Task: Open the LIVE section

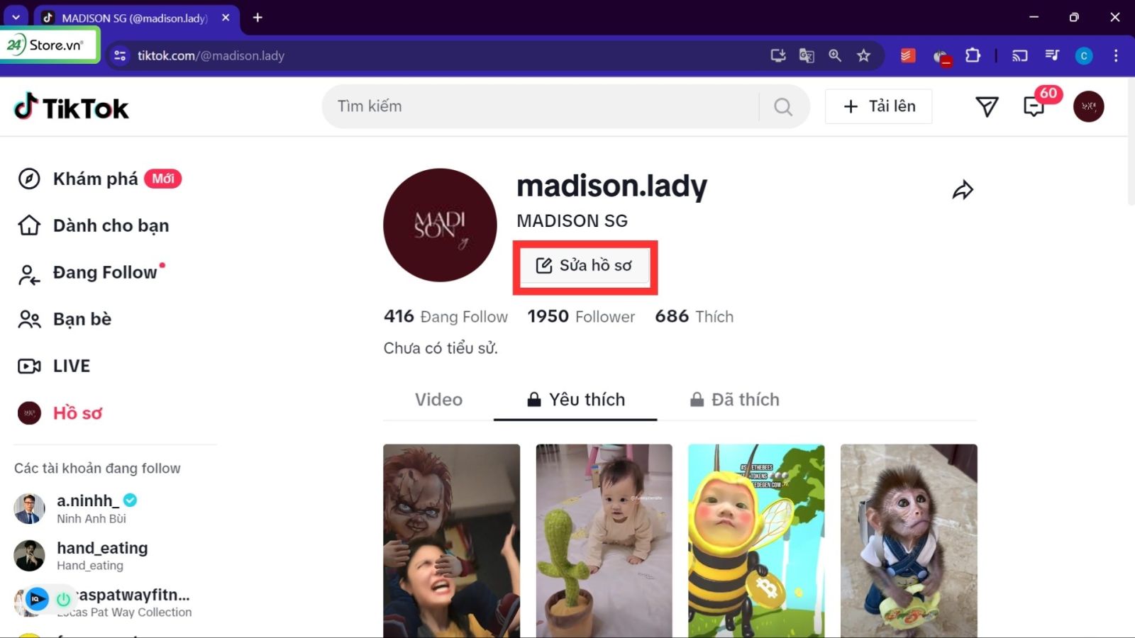Action: [54, 366]
